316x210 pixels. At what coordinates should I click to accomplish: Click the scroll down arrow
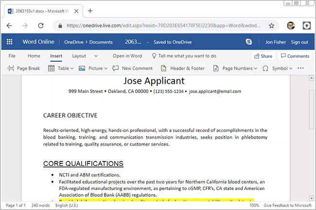311,198
